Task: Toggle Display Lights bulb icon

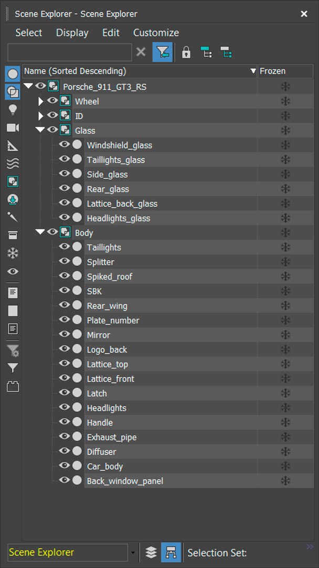Action: pos(13,110)
